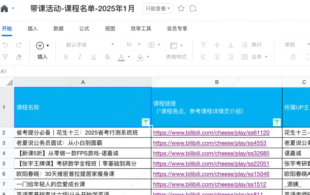Expand the font color dropdown arrow
Viewport: 310px width, 195px height.
click(x=129, y=57)
